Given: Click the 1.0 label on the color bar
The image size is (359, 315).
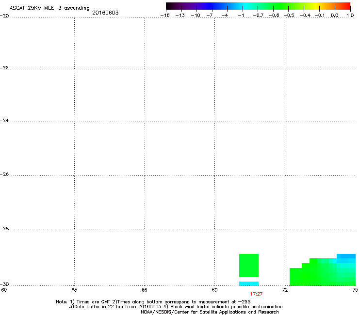Looking at the screenshot, I should [350, 16].
